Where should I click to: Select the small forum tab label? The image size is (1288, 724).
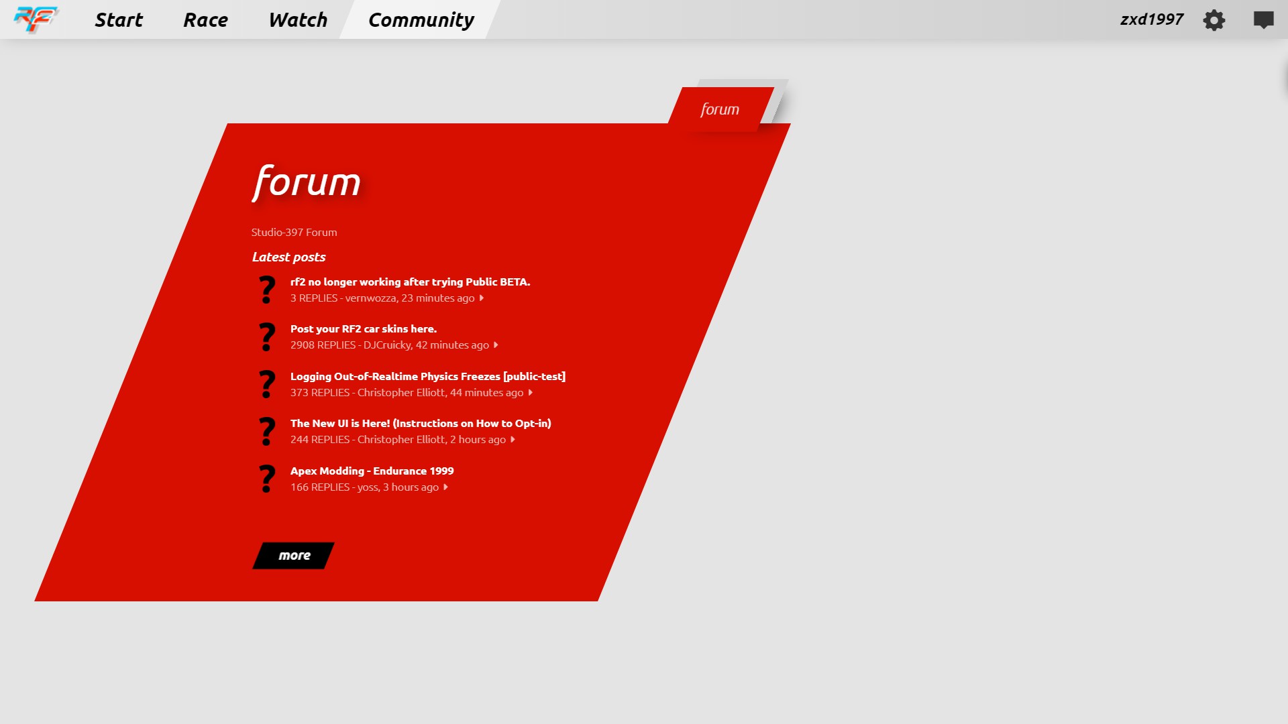click(x=720, y=109)
